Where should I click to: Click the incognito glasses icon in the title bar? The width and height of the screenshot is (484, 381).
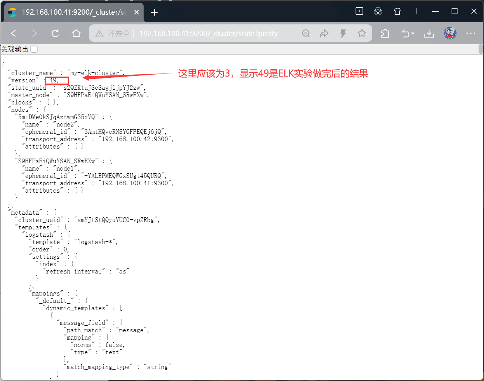click(378, 11)
